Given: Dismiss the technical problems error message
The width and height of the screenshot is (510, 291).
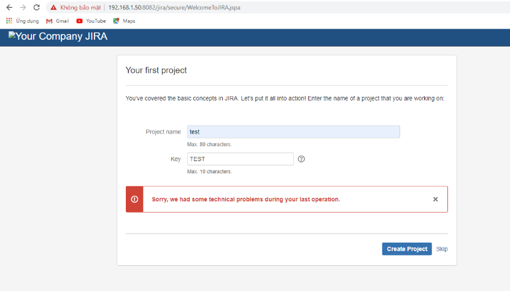Looking at the screenshot, I should (x=436, y=200).
